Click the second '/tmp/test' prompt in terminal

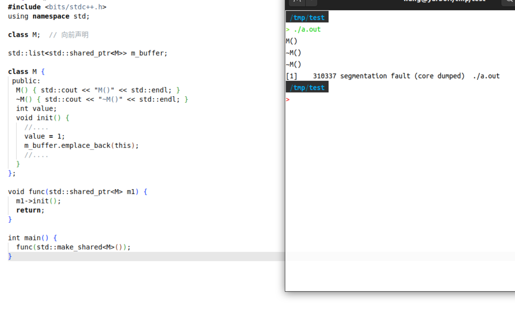[x=307, y=87]
